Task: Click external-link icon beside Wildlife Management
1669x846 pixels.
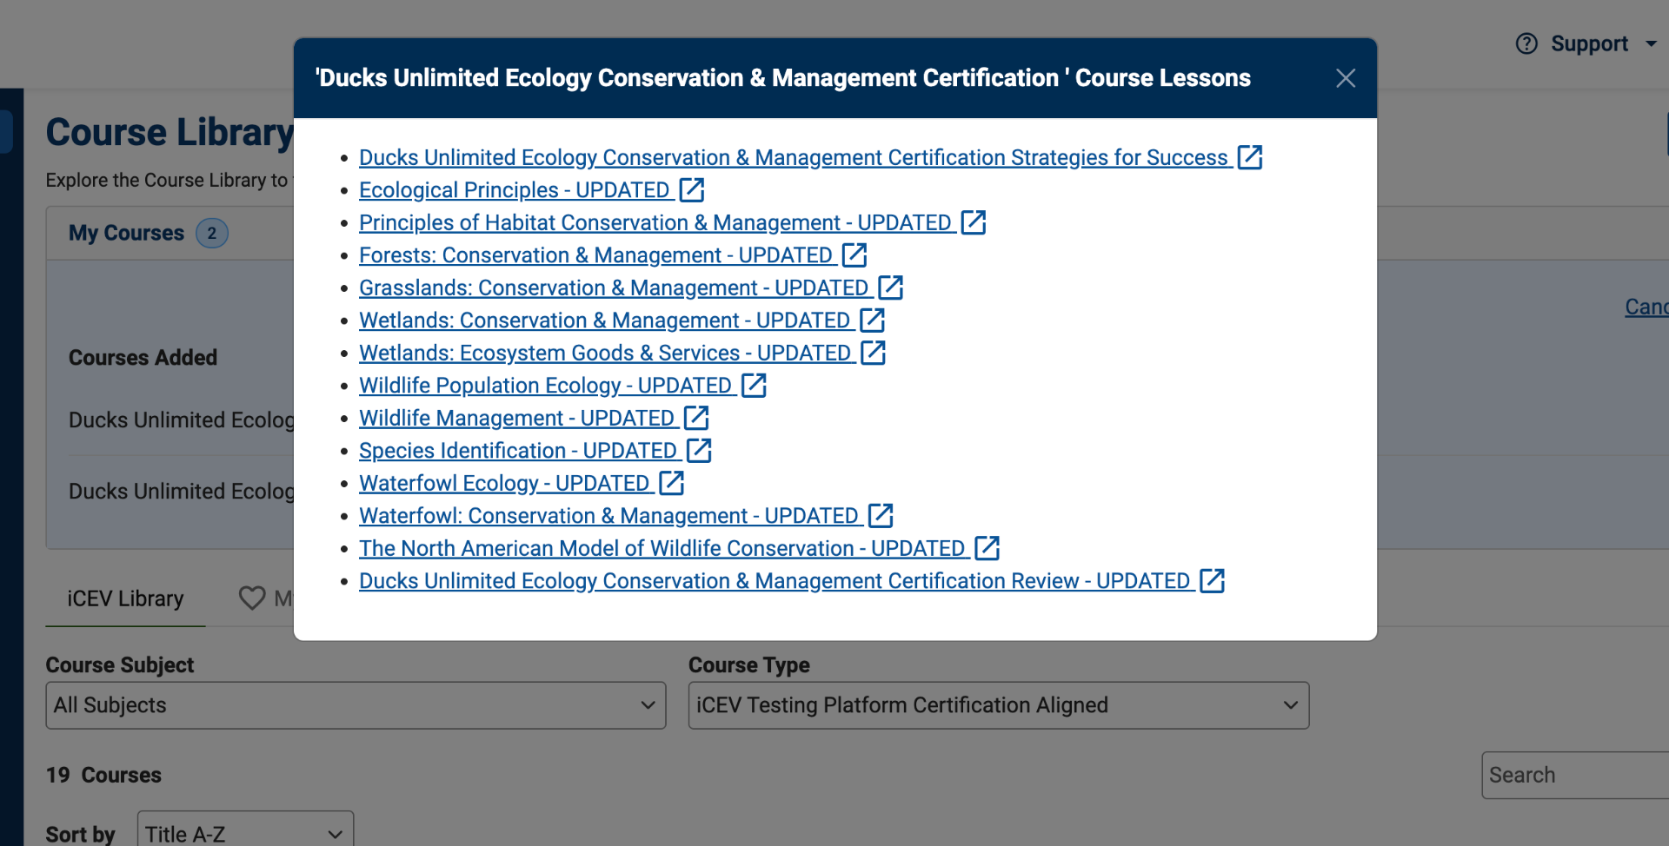Action: (696, 418)
